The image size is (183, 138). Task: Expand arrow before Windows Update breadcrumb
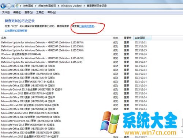[59, 6]
